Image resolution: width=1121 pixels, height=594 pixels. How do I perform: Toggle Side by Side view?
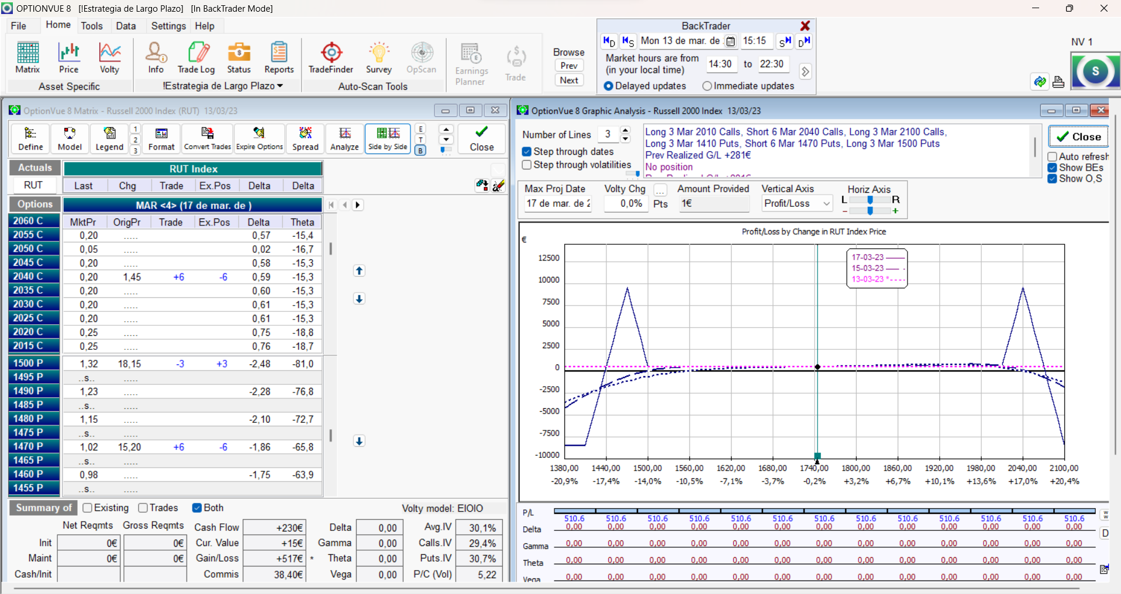388,139
